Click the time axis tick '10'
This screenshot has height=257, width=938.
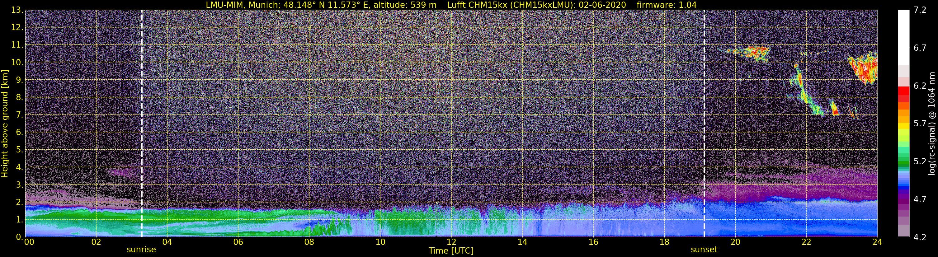pyautogui.click(x=380, y=242)
